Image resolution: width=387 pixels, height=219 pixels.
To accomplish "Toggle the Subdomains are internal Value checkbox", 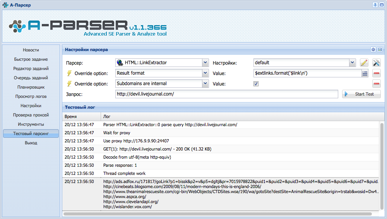I will tap(256, 84).
